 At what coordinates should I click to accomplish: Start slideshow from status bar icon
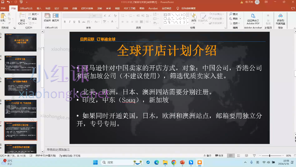[254, 156]
